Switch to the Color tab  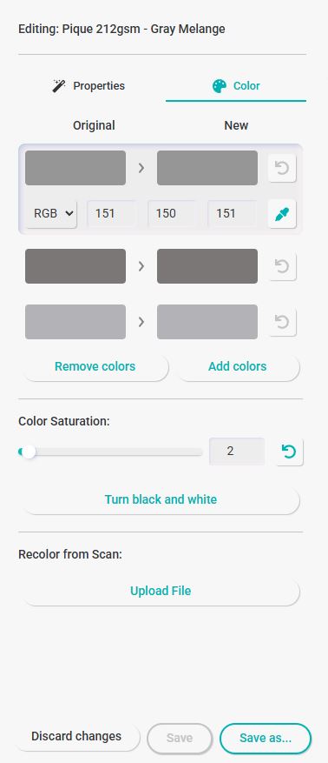click(236, 86)
